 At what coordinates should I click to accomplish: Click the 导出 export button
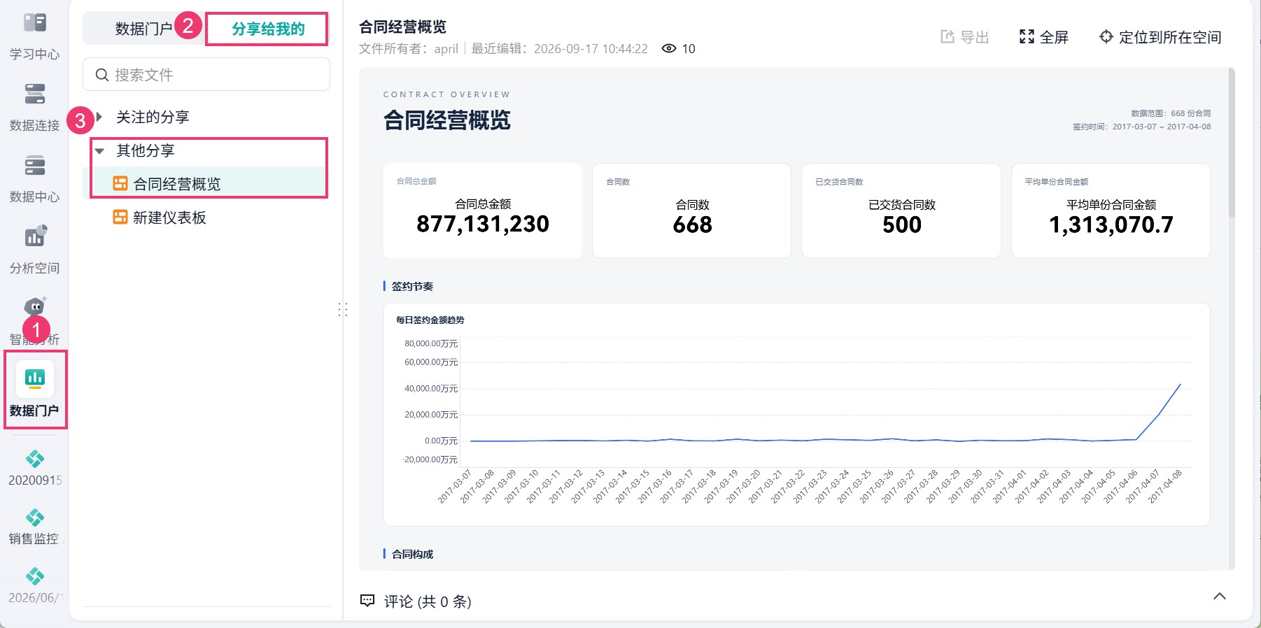coord(964,37)
